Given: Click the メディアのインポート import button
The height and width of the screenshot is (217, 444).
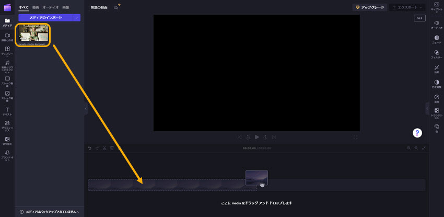Looking at the screenshot, I should pos(45,18).
